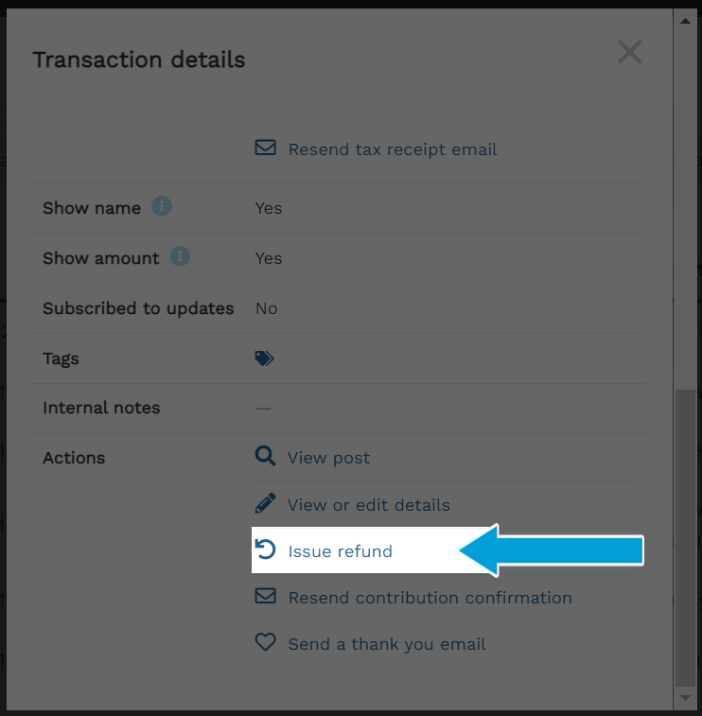Screen dimensions: 702x716
Task: Click the envelope icon for contribution confirmation
Action: (265, 596)
